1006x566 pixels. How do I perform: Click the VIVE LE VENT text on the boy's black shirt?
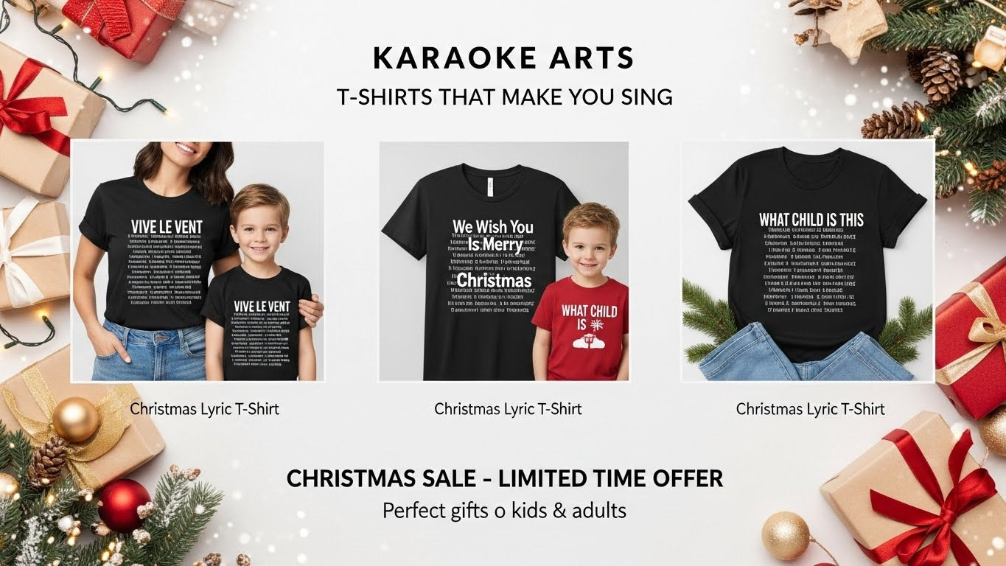point(262,306)
